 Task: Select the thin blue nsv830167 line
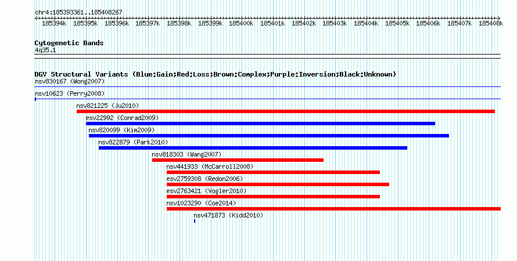point(268,87)
